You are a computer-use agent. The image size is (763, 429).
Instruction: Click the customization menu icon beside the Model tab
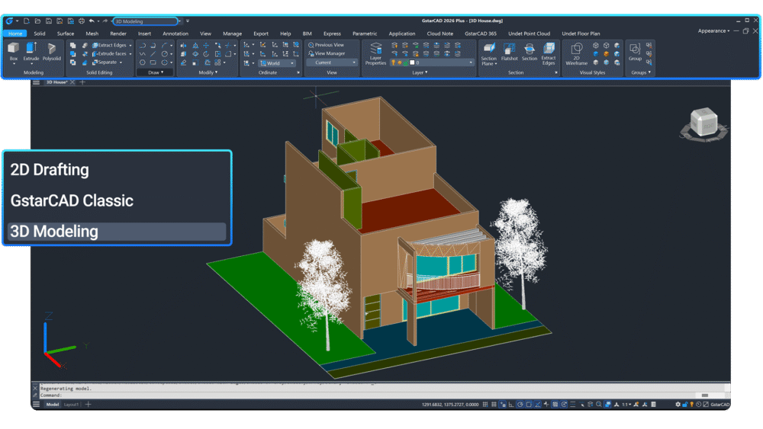[36, 404]
